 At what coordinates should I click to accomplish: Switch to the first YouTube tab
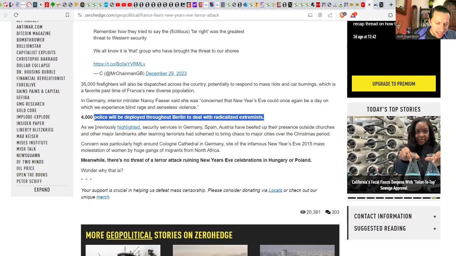point(118,5)
